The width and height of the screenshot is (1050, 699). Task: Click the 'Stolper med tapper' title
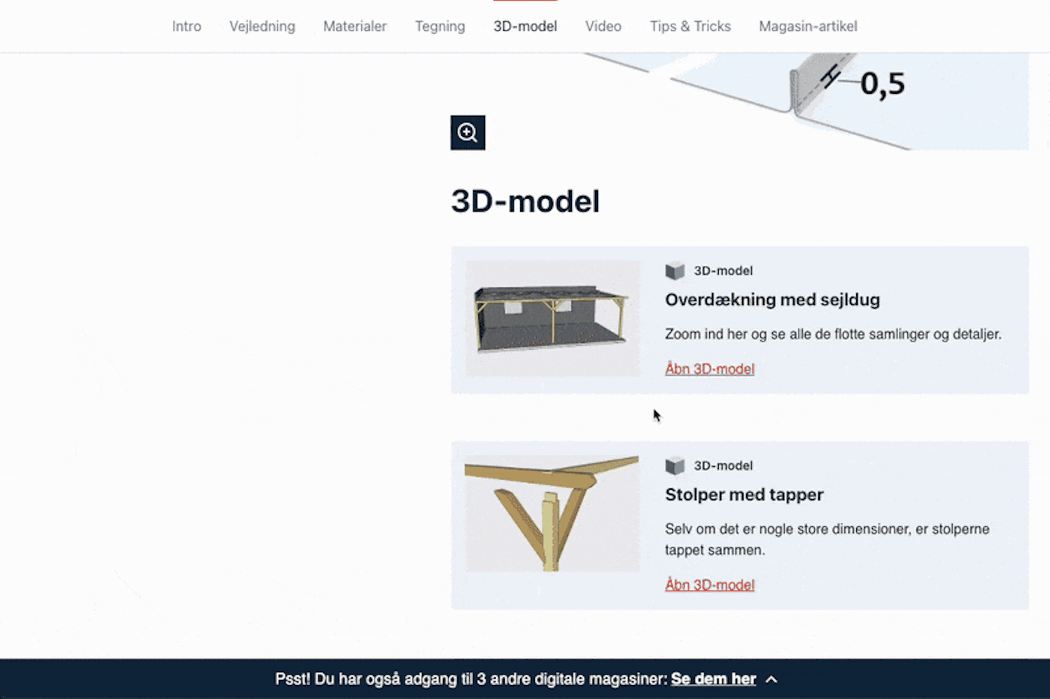(x=744, y=495)
